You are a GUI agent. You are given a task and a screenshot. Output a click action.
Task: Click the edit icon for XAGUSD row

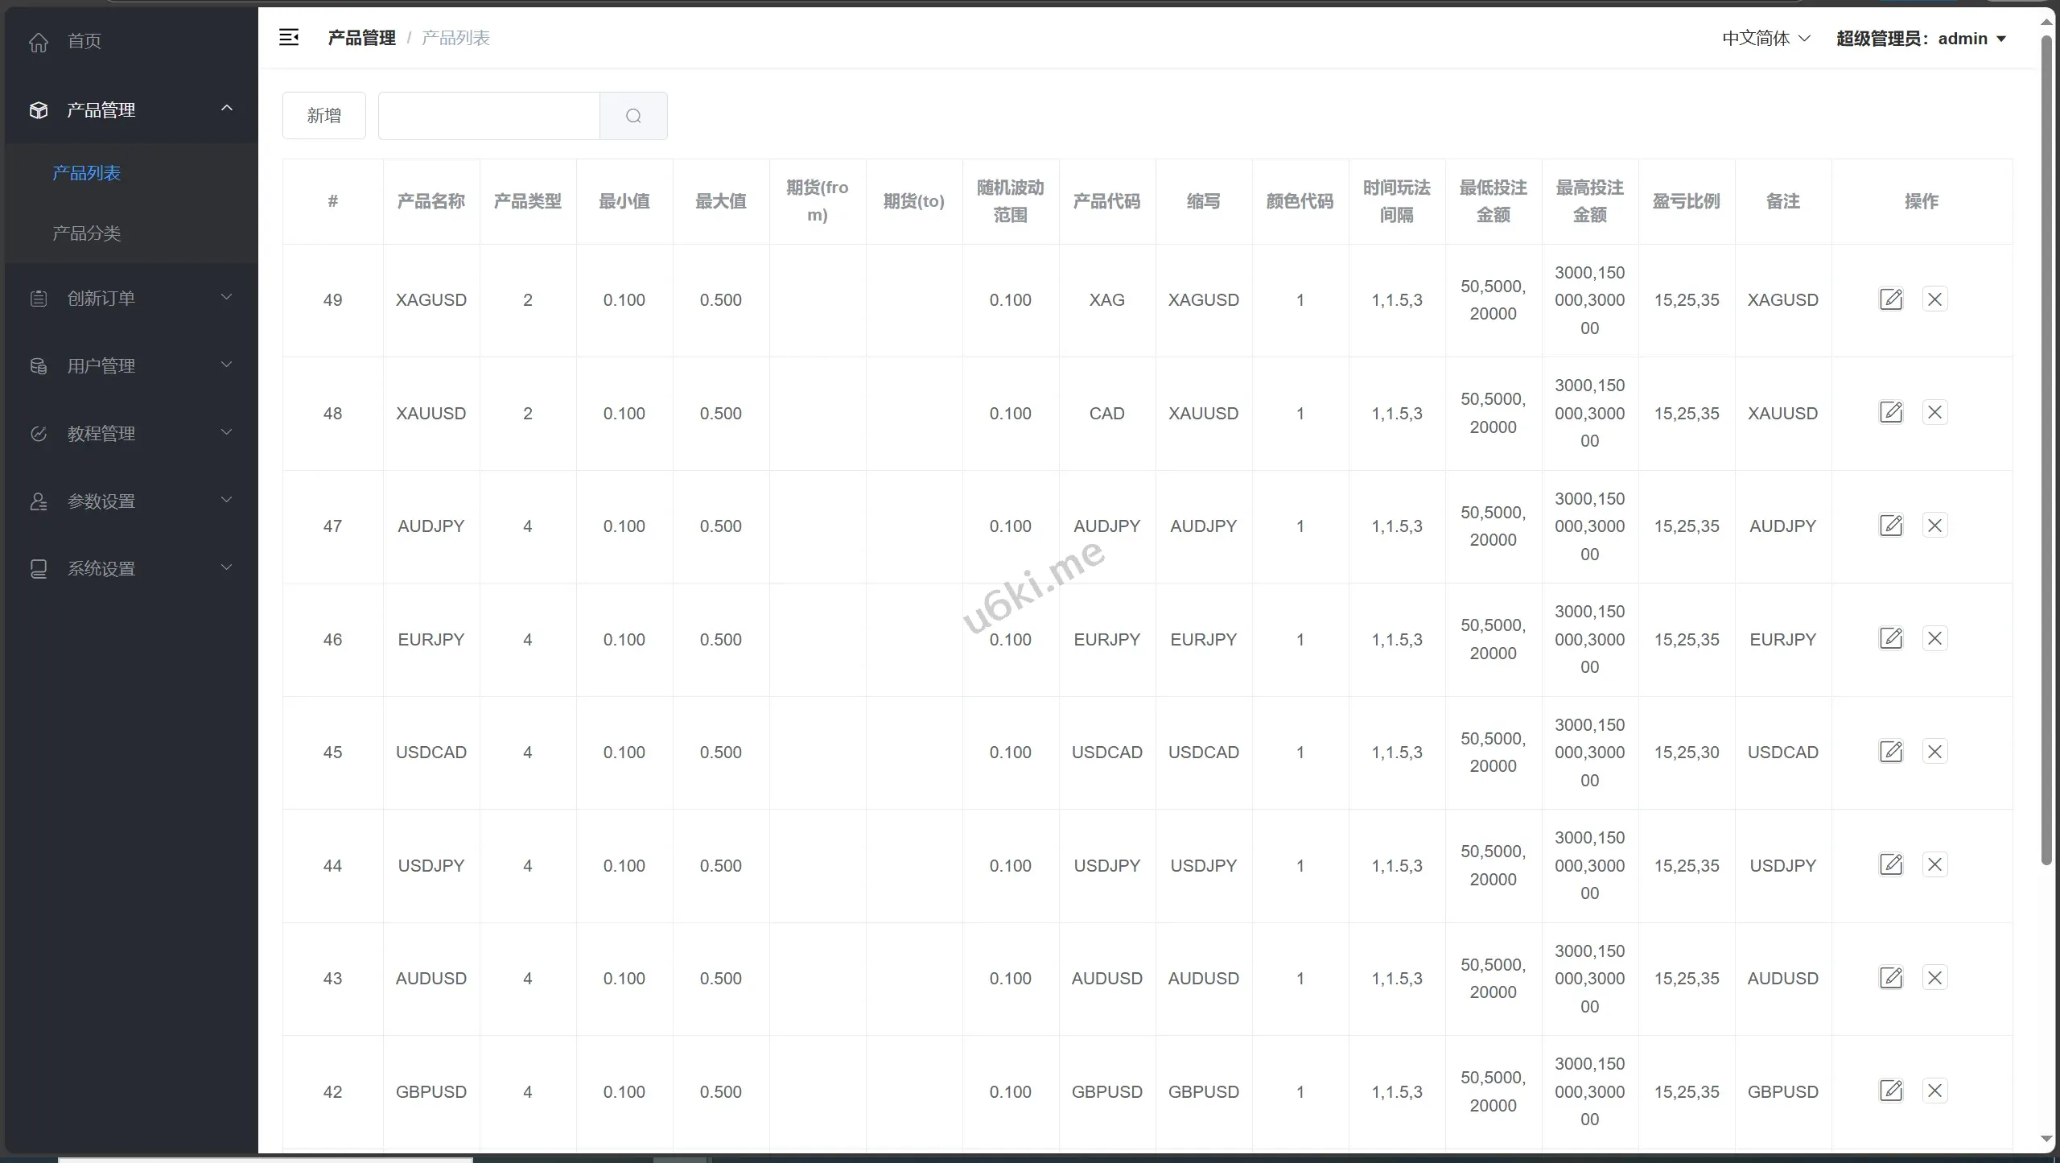pyautogui.click(x=1890, y=299)
